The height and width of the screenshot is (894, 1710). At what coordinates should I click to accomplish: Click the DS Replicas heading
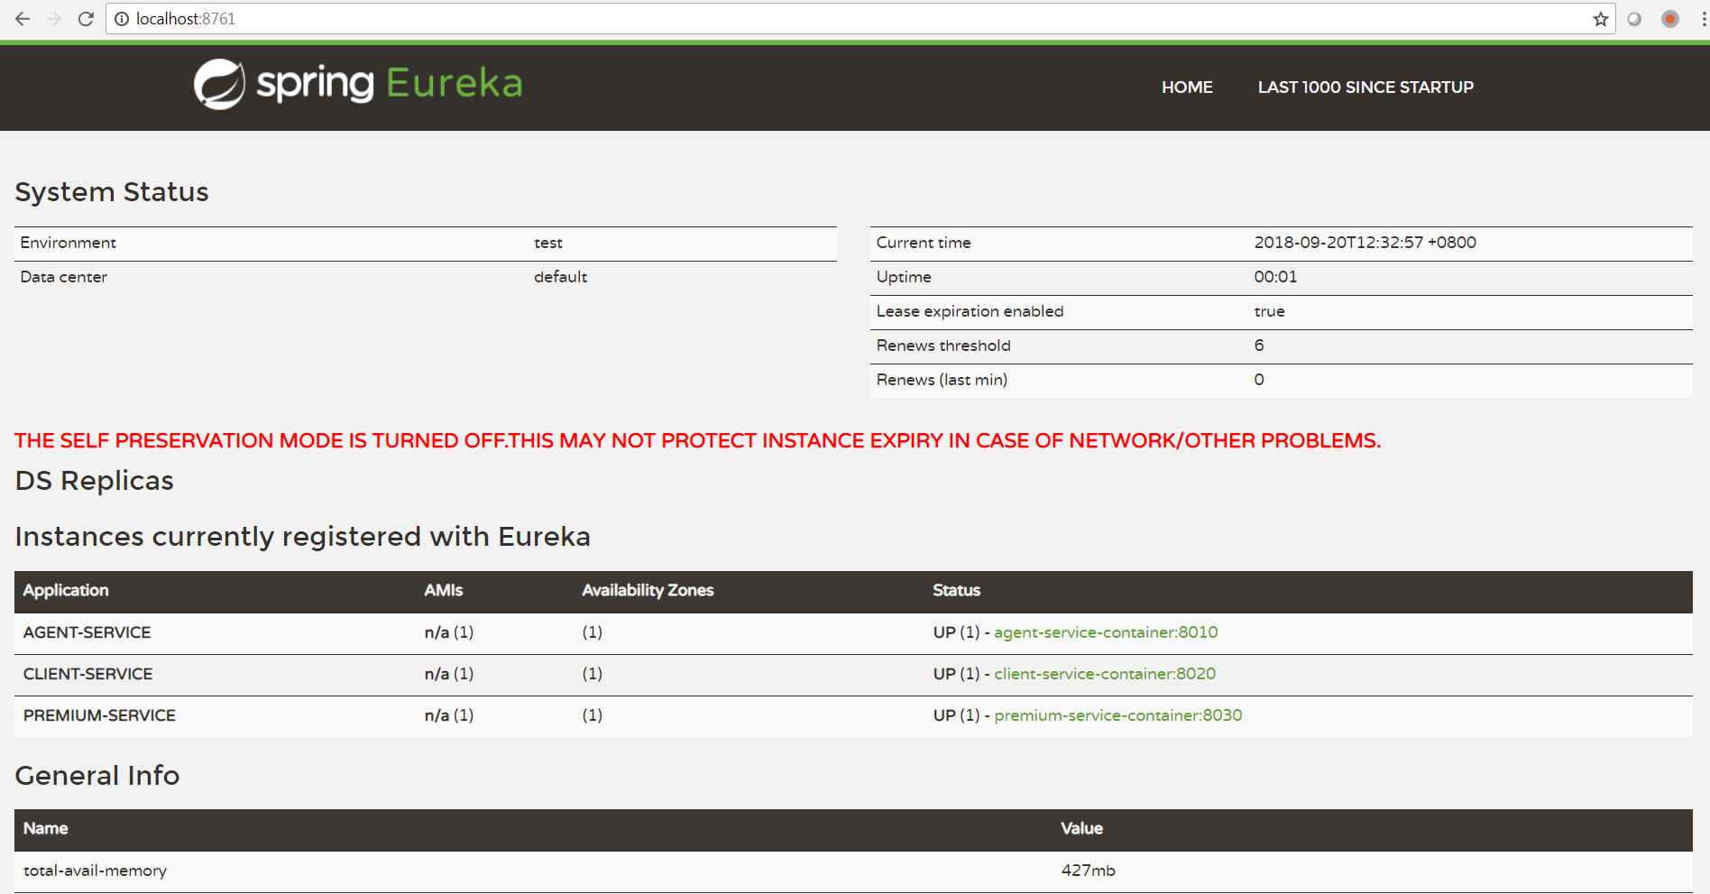tap(95, 481)
